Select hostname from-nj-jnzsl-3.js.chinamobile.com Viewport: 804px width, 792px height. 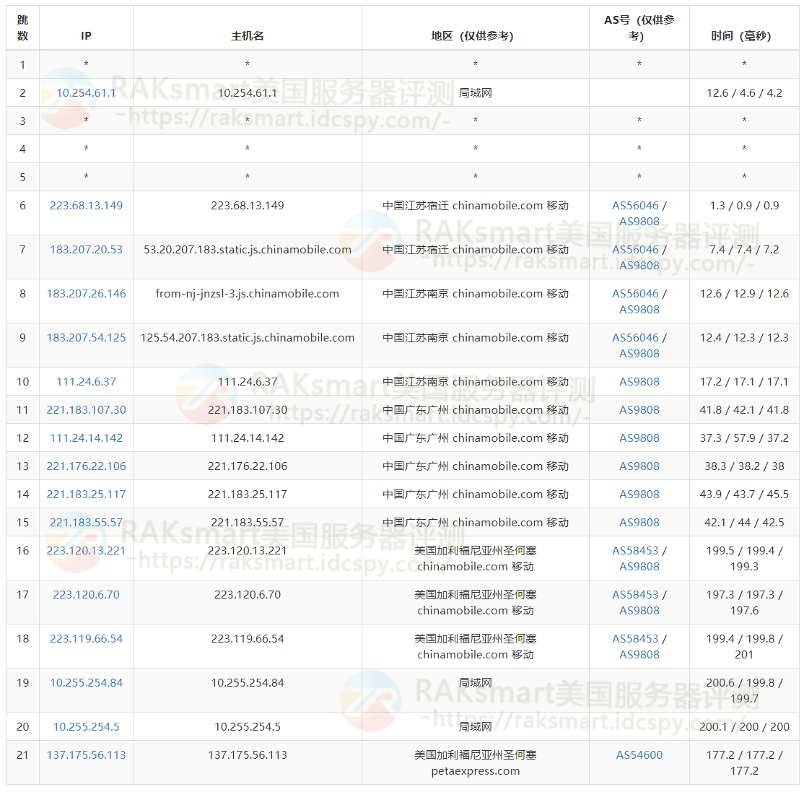tap(248, 294)
